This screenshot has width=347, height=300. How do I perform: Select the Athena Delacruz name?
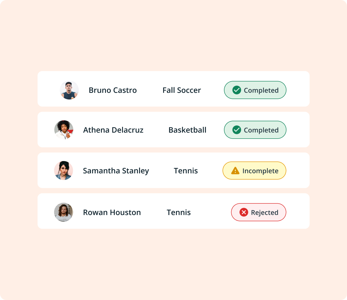(x=113, y=130)
